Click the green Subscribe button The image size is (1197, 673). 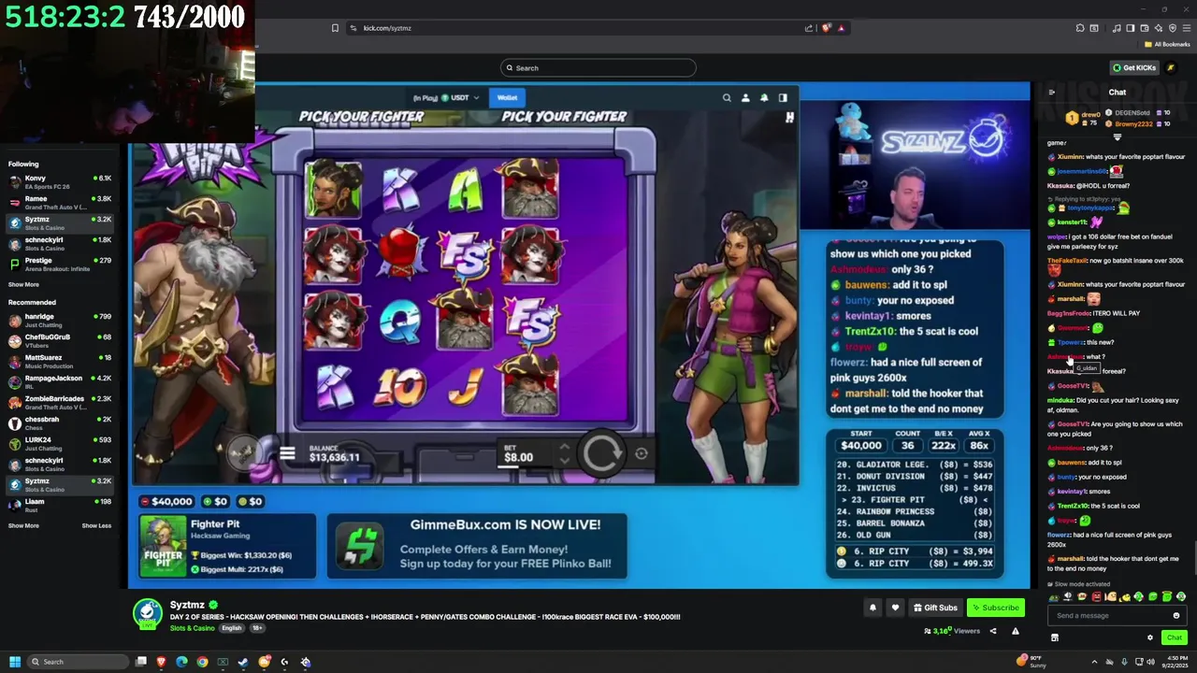(995, 608)
